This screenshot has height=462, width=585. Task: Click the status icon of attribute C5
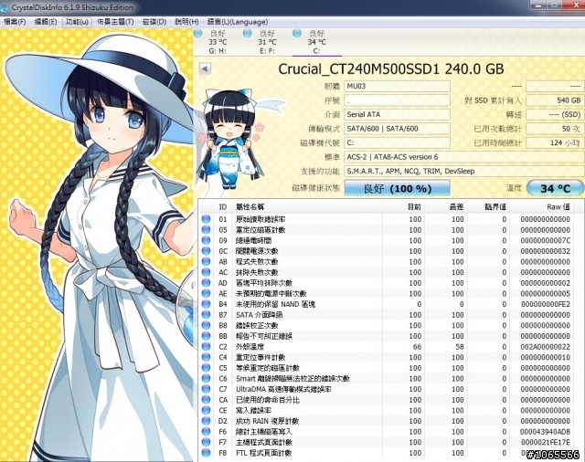click(x=206, y=368)
